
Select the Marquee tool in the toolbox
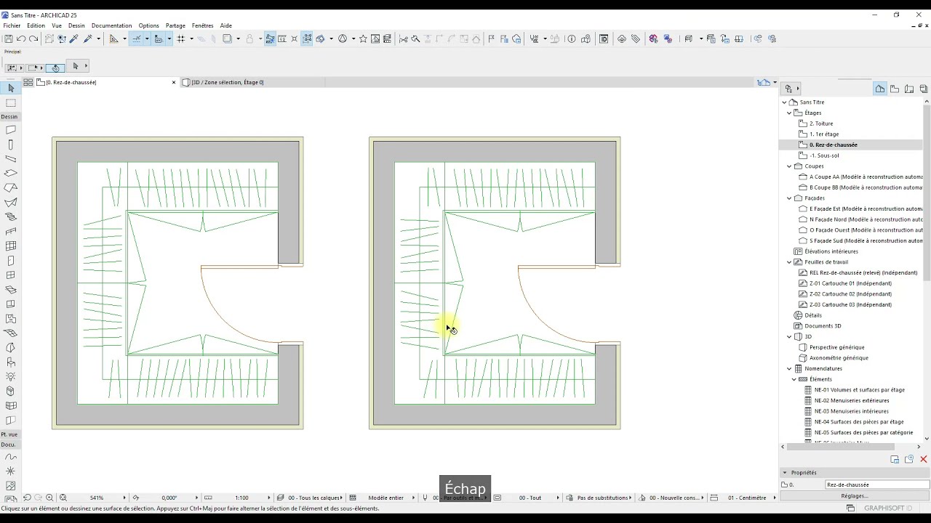click(x=11, y=103)
